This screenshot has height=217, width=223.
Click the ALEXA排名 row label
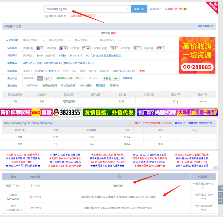tap(12, 40)
